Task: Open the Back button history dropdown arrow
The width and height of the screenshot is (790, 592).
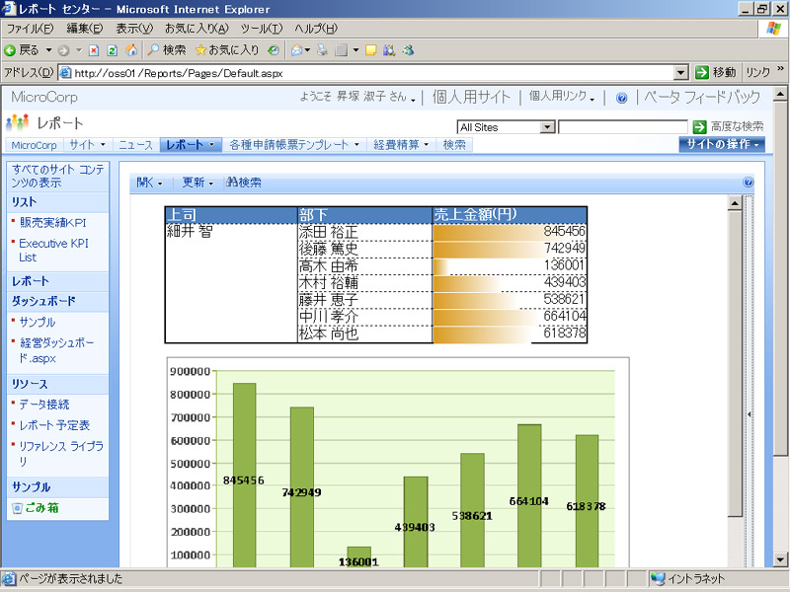Action: pyautogui.click(x=48, y=50)
